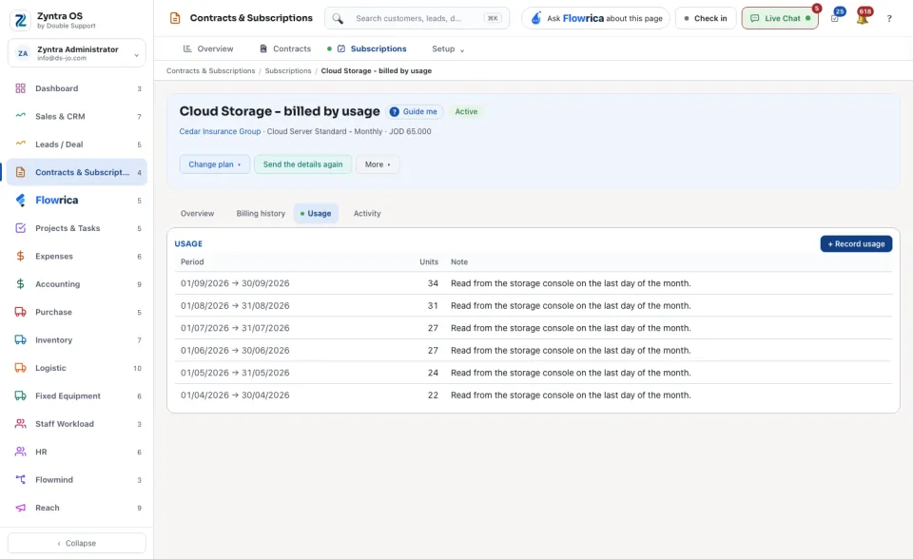Collapse the sidebar
The height and width of the screenshot is (559, 913).
(77, 543)
